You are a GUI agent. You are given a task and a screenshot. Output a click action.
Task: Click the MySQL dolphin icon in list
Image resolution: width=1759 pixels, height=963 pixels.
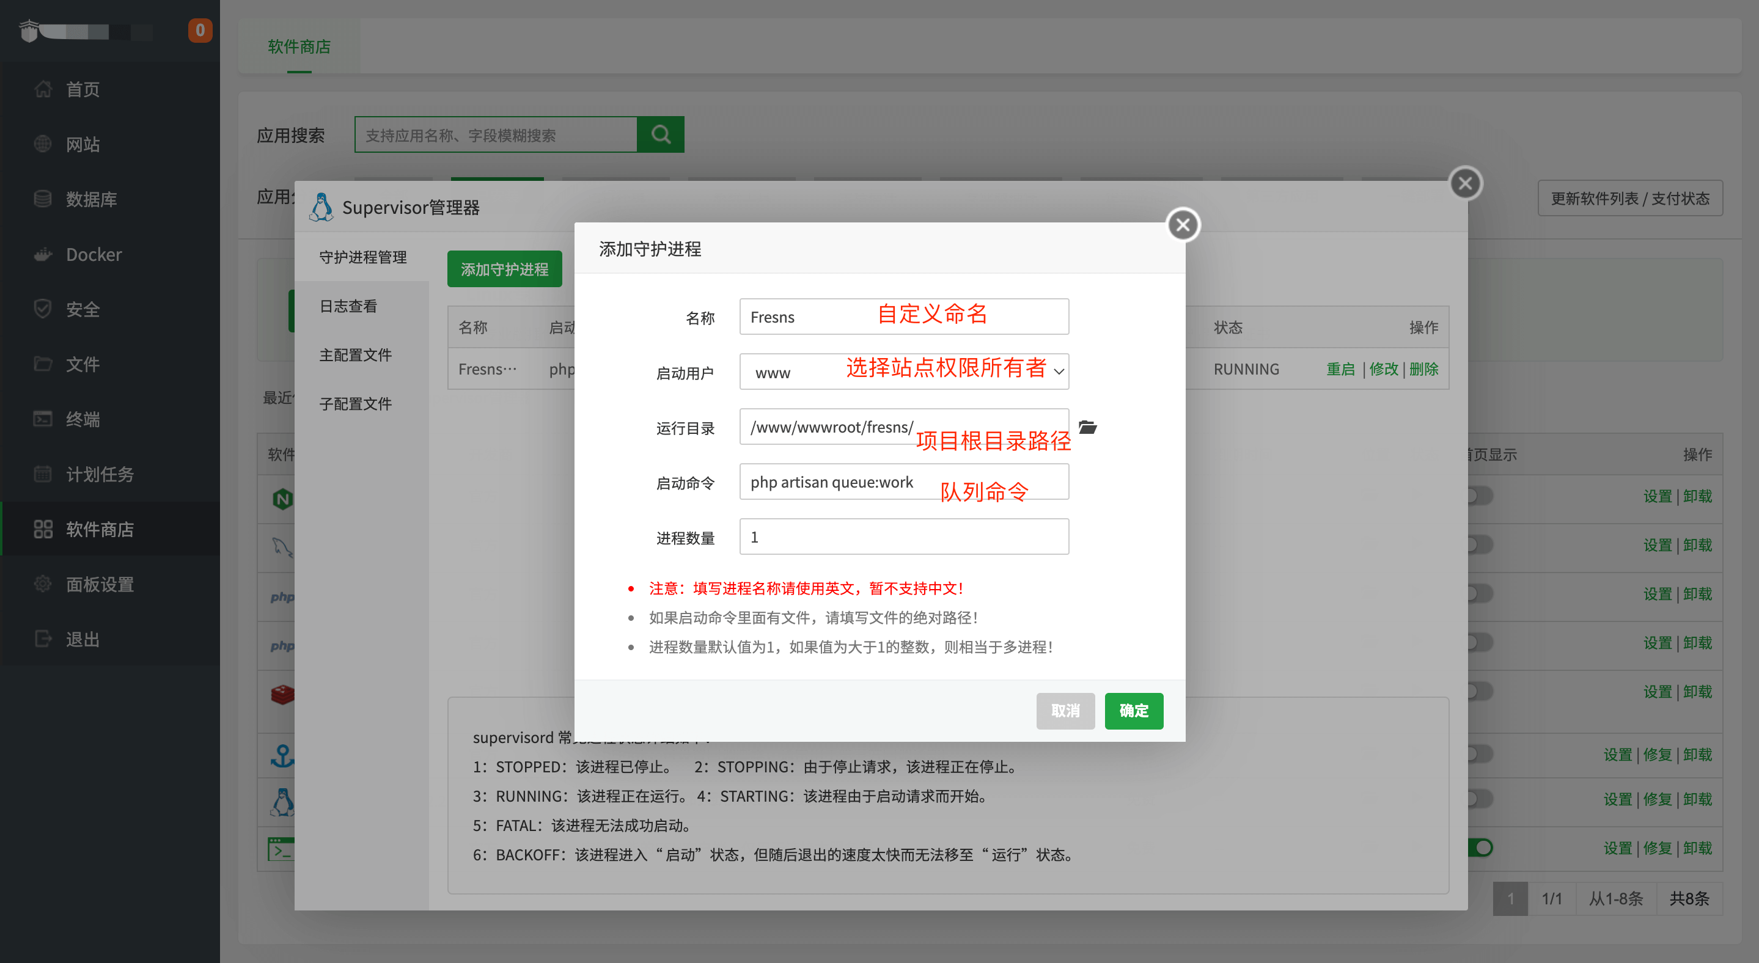[282, 547]
